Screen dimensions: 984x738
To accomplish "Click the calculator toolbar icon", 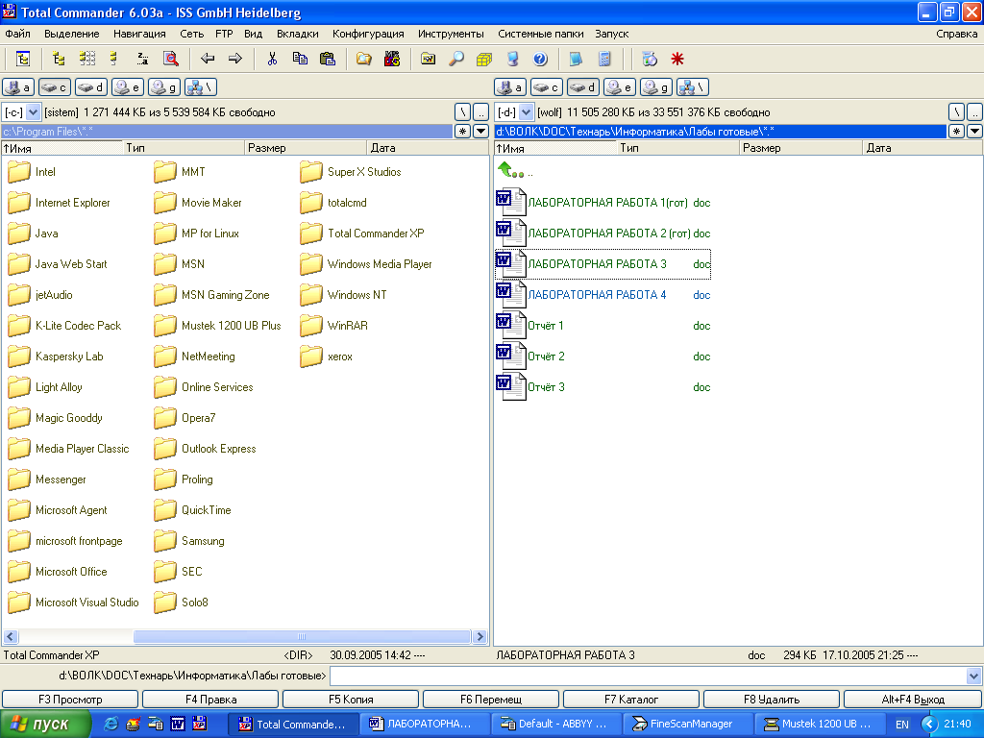I will (604, 59).
